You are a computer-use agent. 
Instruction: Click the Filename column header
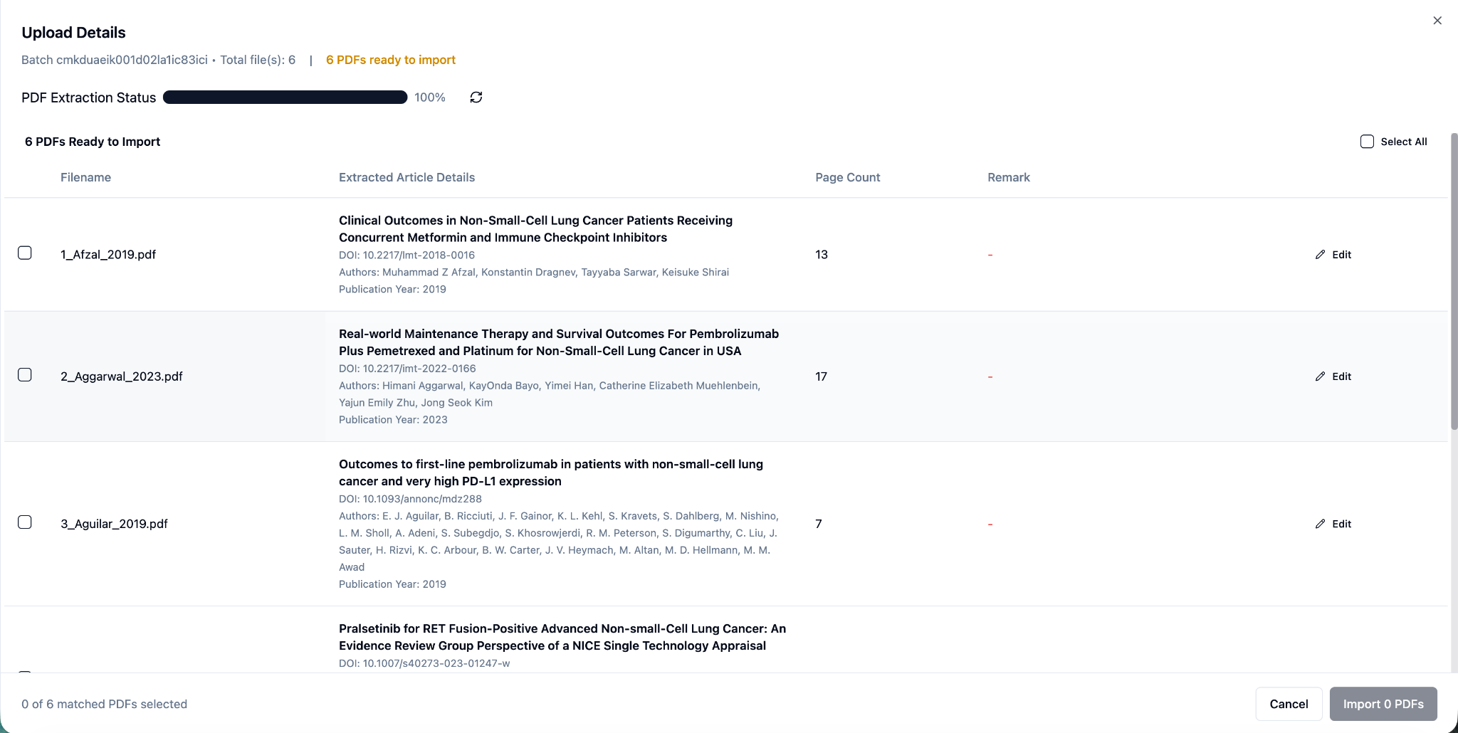(85, 177)
